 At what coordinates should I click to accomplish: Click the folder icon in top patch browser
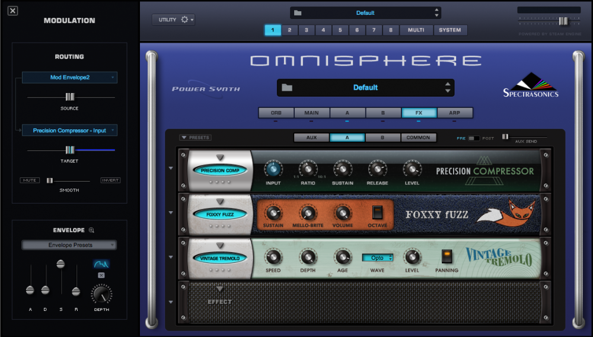pyautogui.click(x=298, y=13)
